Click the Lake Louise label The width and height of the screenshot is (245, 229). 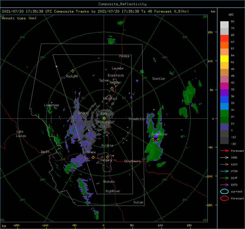coord(21,134)
